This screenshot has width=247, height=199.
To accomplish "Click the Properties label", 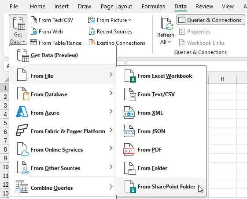I will tap(199, 32).
